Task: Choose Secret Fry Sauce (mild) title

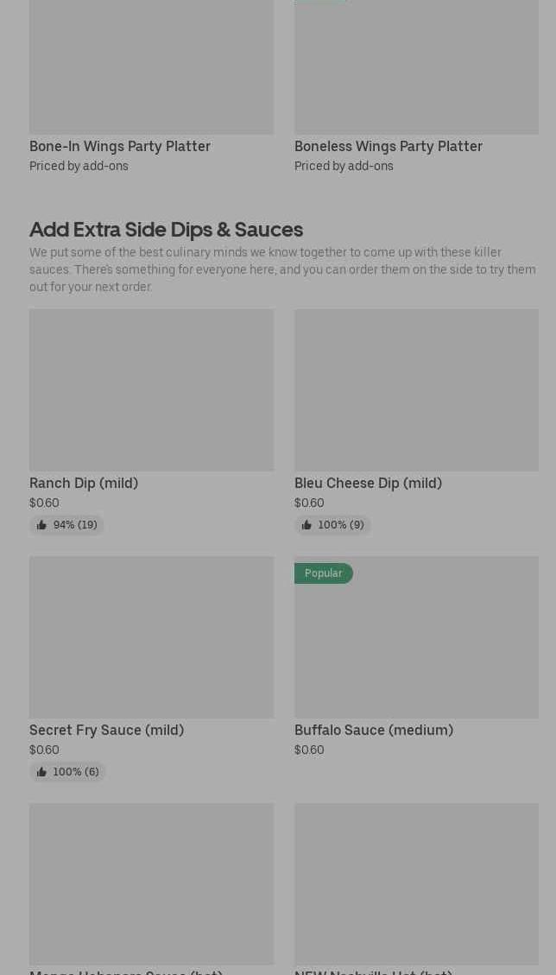Action: click(x=106, y=731)
